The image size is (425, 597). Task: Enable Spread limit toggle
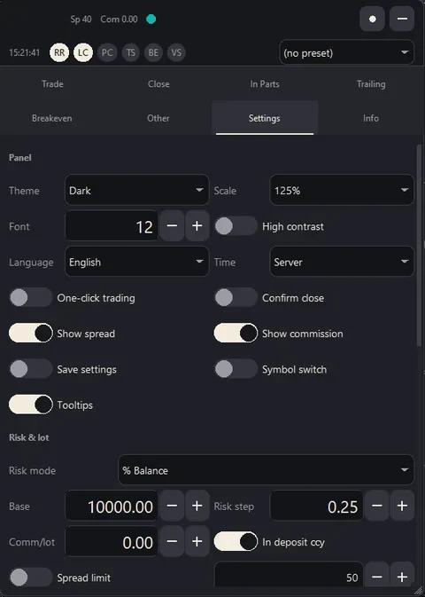(31, 577)
